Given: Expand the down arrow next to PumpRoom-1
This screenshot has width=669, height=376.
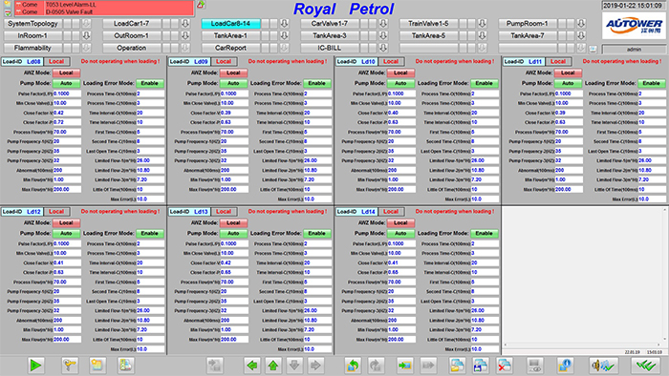Looking at the screenshot, I should (581, 24).
